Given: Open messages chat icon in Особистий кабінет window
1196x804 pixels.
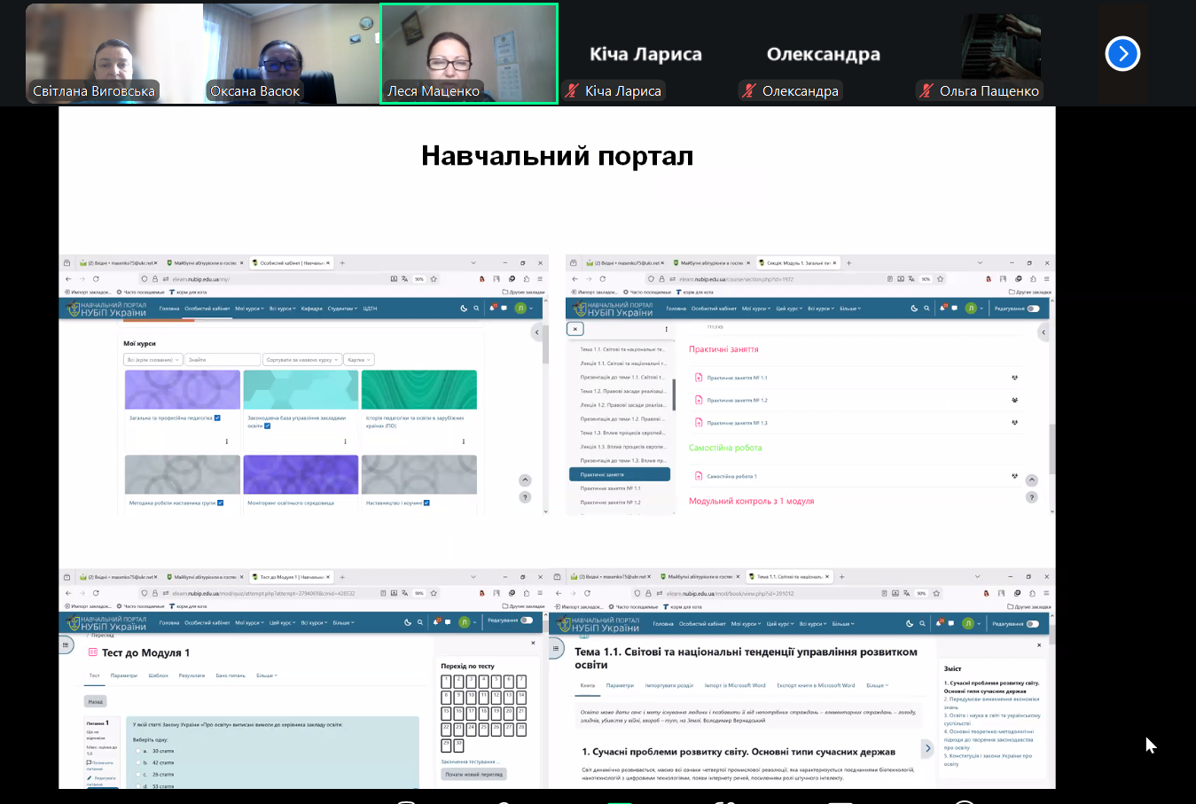Looking at the screenshot, I should (504, 308).
